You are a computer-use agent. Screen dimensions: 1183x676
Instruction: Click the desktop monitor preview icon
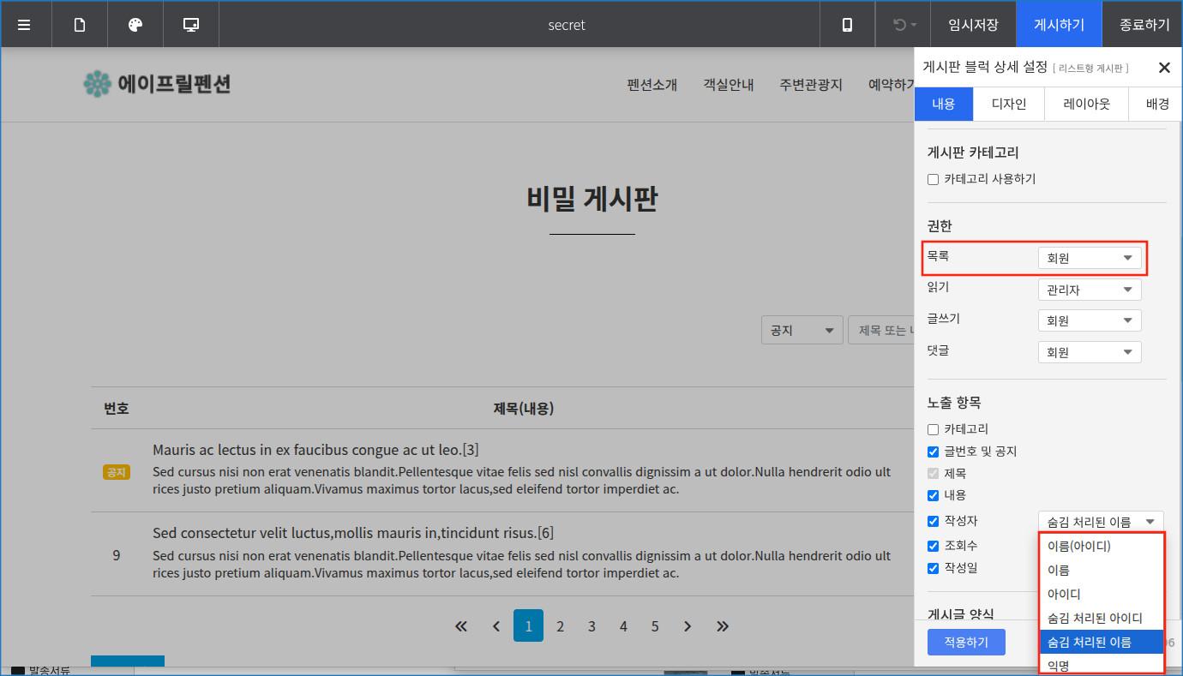pyautogui.click(x=191, y=25)
